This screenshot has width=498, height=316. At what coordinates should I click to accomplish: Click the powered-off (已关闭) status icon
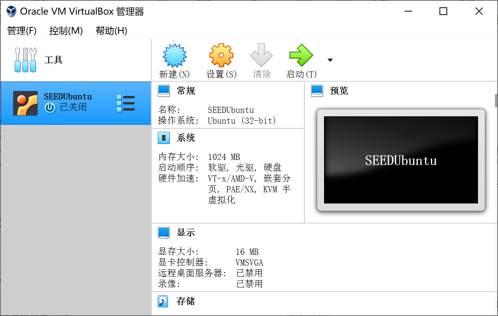[50, 108]
